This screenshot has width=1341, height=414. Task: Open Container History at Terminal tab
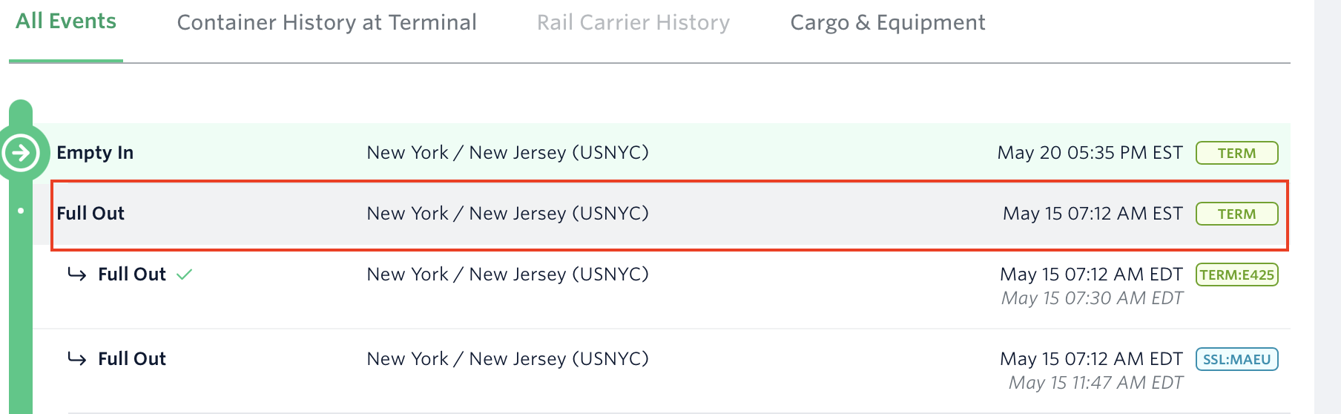coord(326,23)
